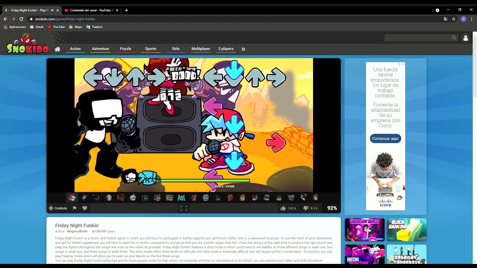Enter fullscreen mode for the game
This screenshot has height=268, width=477.
click(x=184, y=208)
